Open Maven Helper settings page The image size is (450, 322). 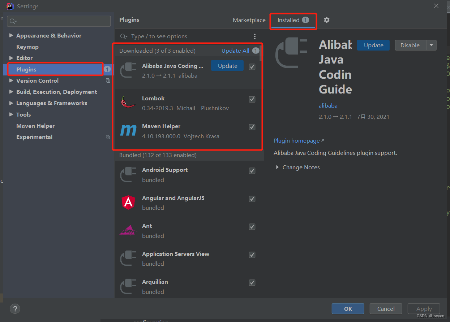[x=35, y=126]
